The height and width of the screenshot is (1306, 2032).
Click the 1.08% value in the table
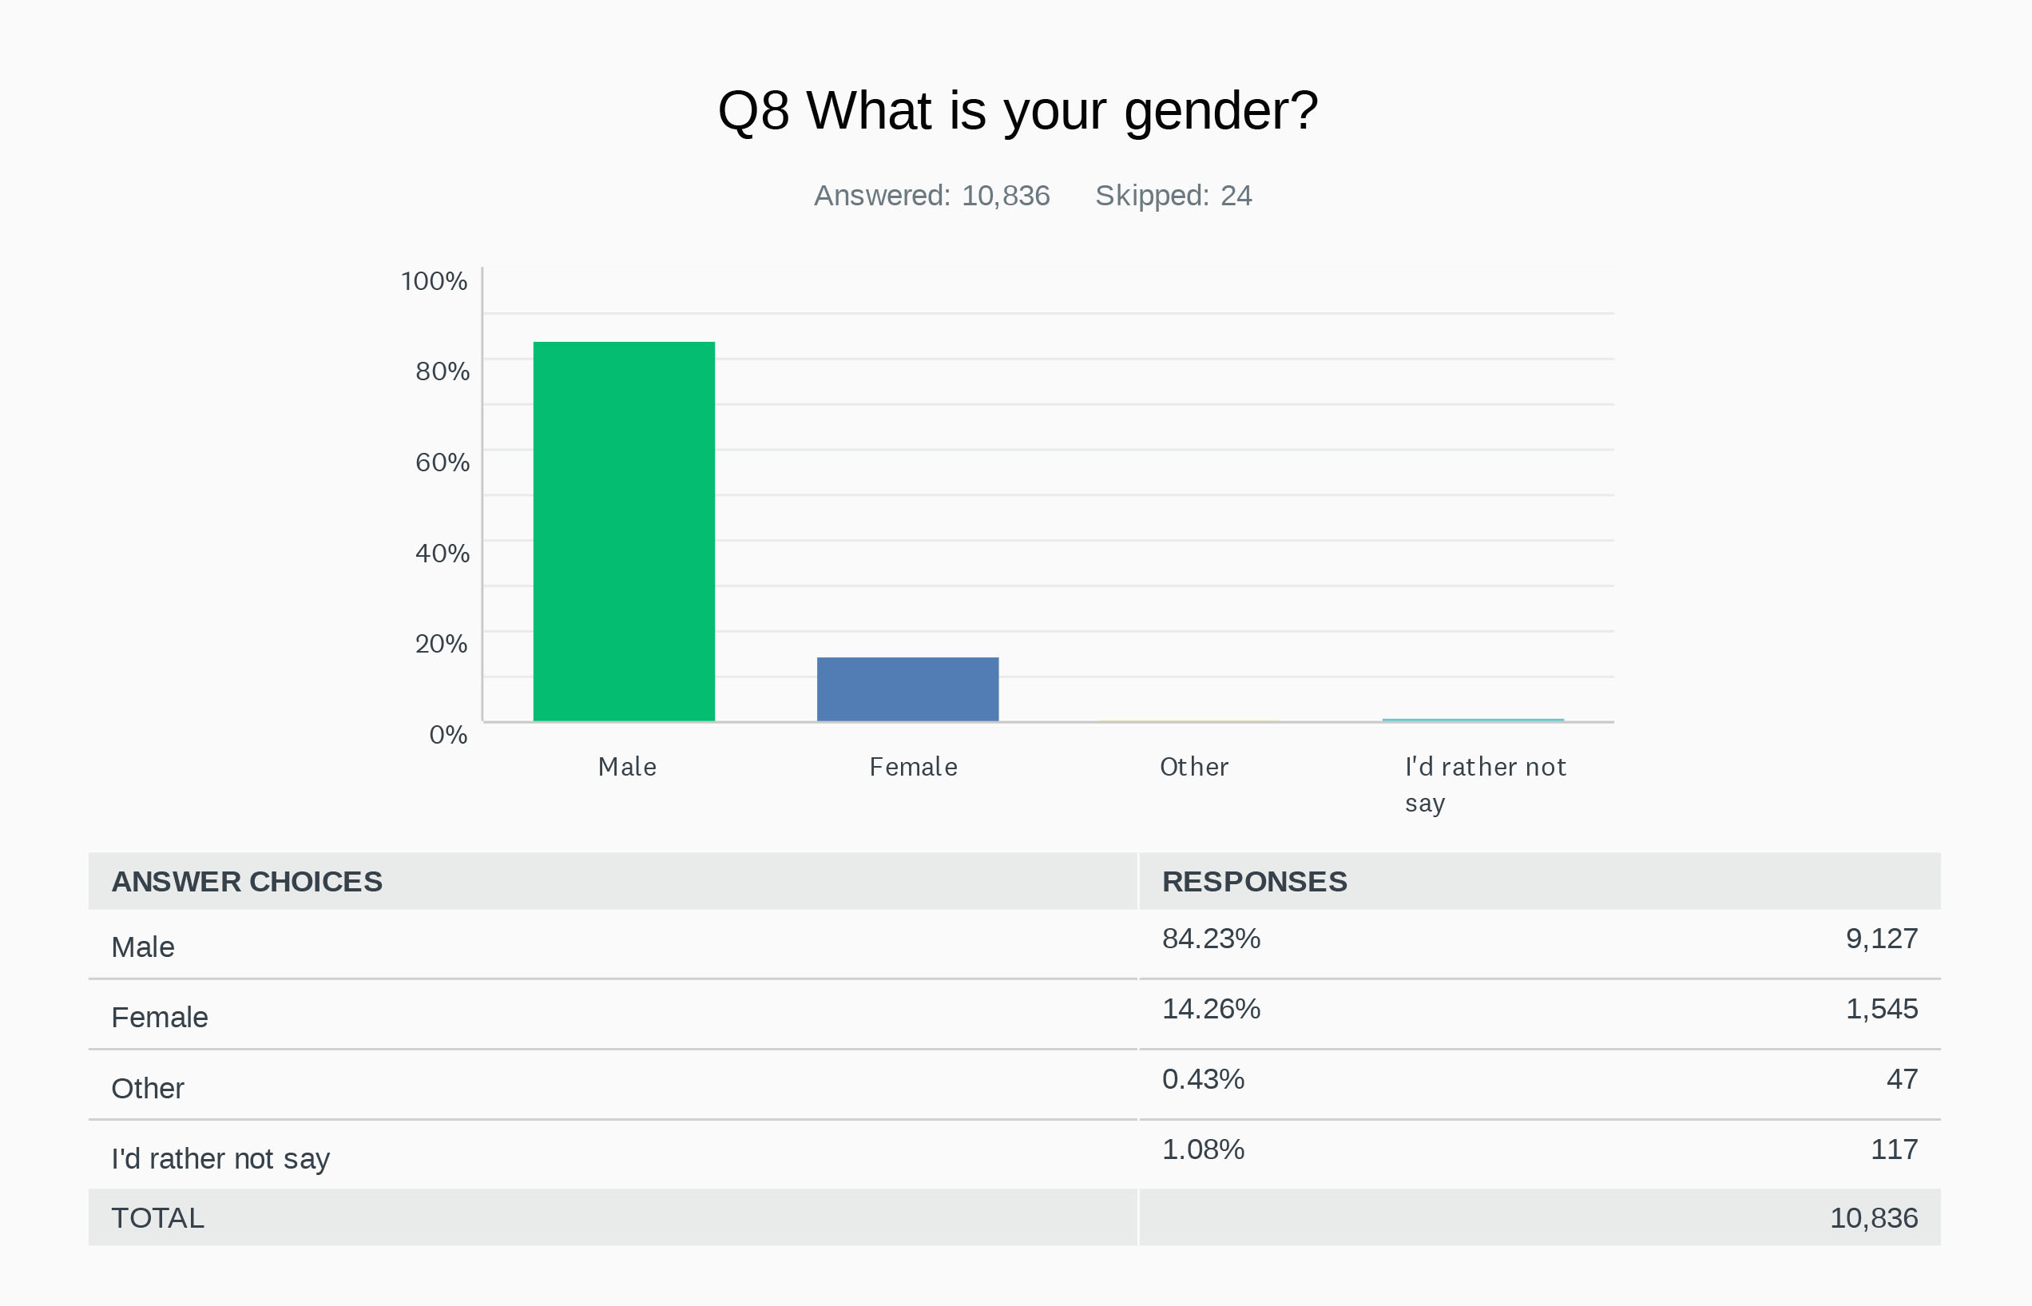coord(1203,1149)
